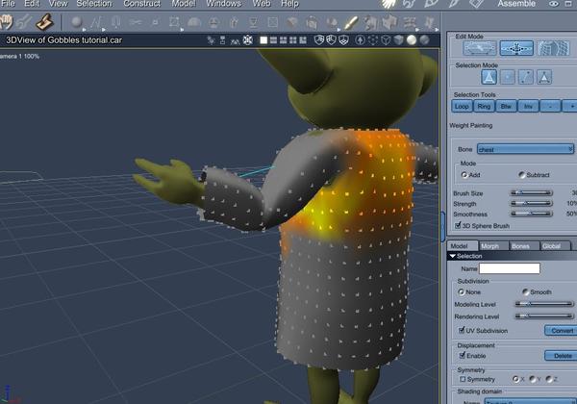The width and height of the screenshot is (577, 404).
Task: Switch to the Morph tab
Action: [493, 246]
